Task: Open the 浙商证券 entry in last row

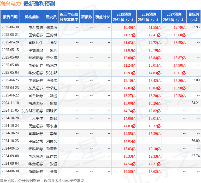Action: coord(36,171)
